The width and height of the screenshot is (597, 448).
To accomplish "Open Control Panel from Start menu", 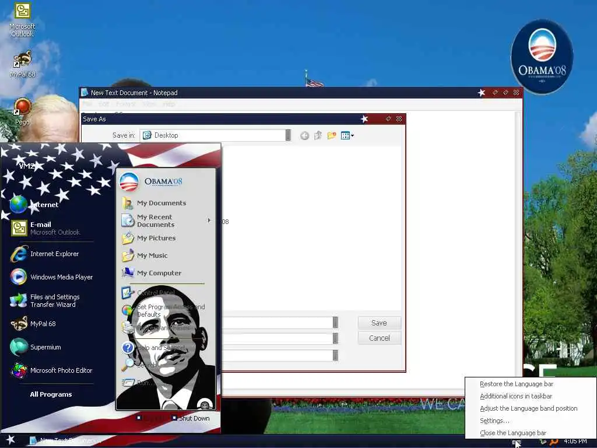I will [149, 293].
